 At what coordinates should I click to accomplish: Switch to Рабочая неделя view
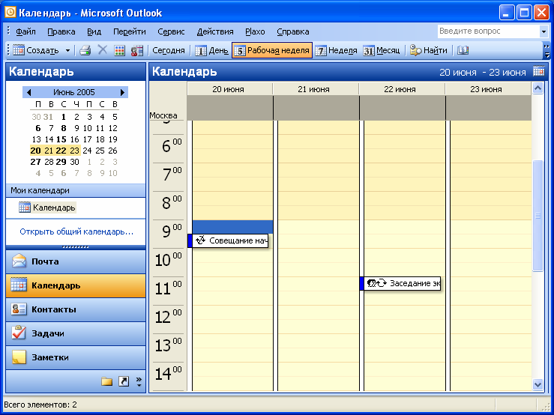tap(272, 50)
